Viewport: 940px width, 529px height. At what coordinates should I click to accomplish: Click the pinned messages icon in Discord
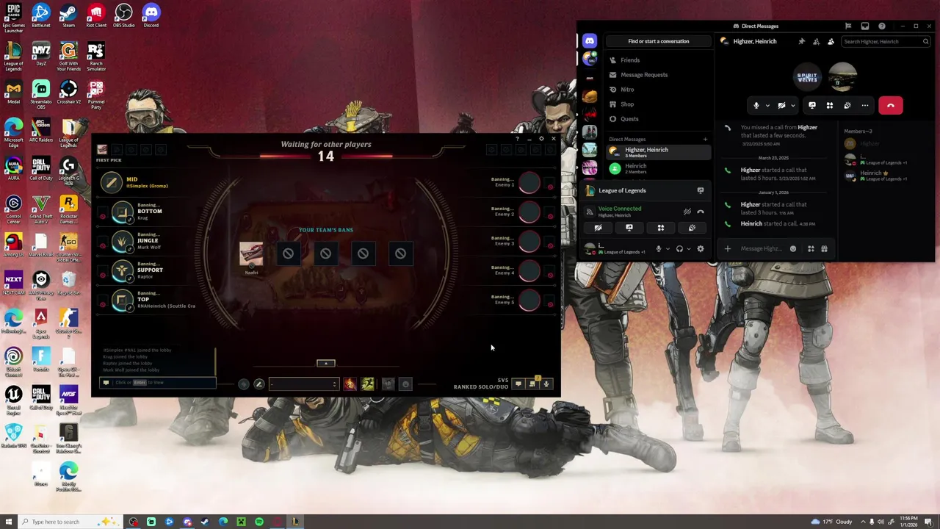click(801, 41)
